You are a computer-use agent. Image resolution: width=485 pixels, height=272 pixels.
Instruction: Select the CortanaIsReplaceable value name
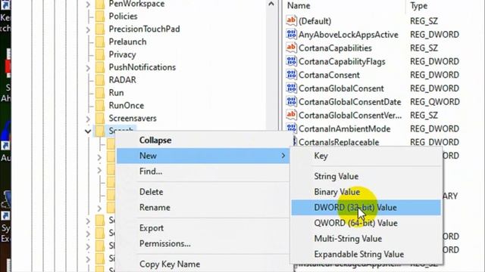tap(339, 142)
